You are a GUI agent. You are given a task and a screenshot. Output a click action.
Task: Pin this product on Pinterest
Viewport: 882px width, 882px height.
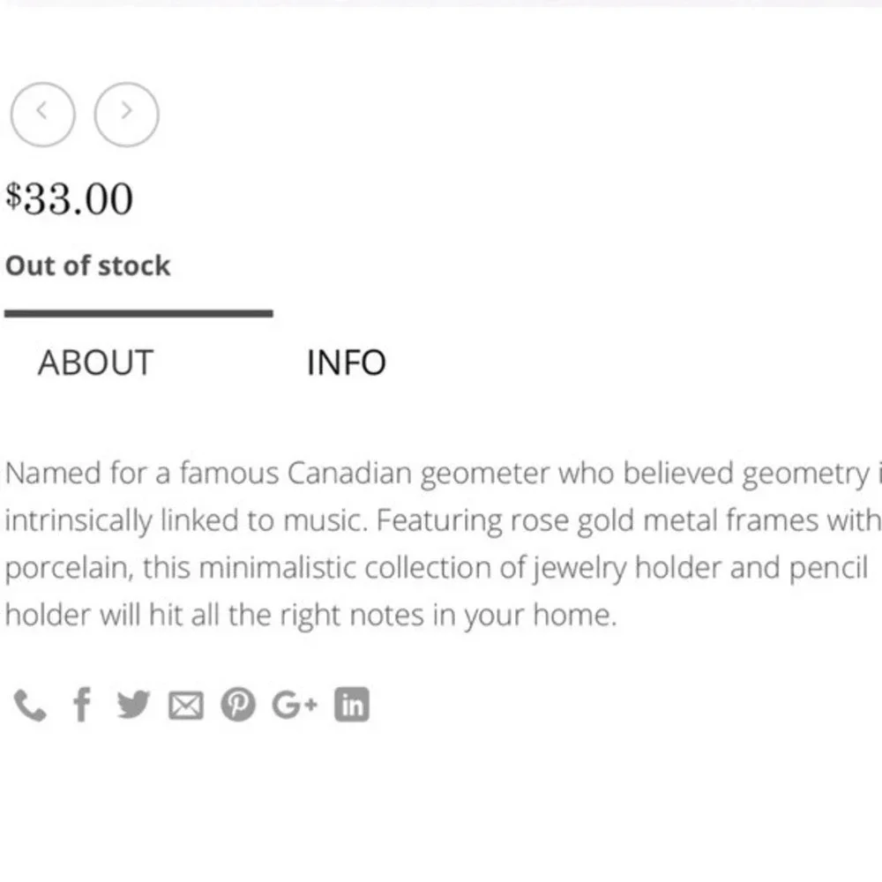tap(238, 704)
